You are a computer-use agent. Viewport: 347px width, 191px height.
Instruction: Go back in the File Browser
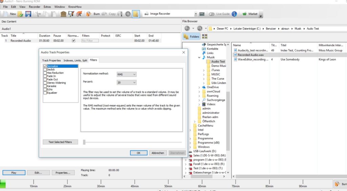point(187,28)
